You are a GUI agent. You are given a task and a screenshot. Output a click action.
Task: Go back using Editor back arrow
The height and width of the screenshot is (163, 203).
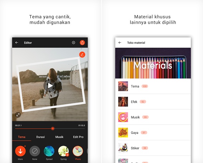point(17,43)
